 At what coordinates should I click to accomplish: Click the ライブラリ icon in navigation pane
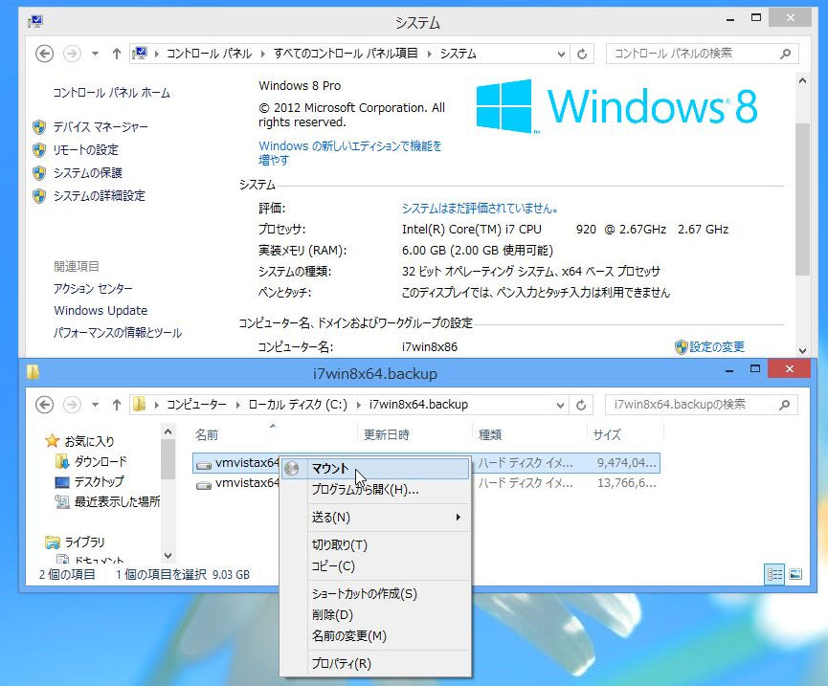[x=53, y=542]
